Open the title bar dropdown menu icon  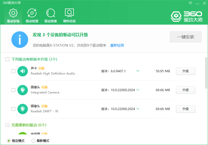(x=190, y=3)
